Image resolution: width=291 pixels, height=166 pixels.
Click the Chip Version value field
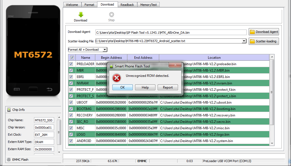[44, 128]
